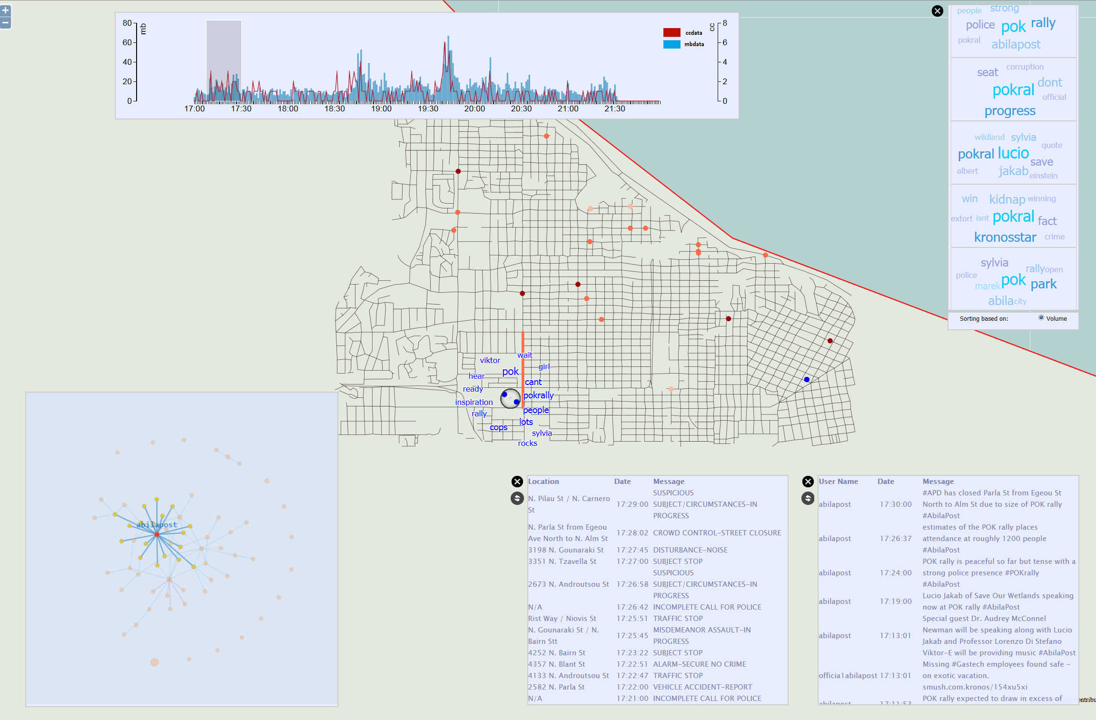This screenshot has width=1096, height=720.
Task: Click the Location column header
Action: point(543,482)
